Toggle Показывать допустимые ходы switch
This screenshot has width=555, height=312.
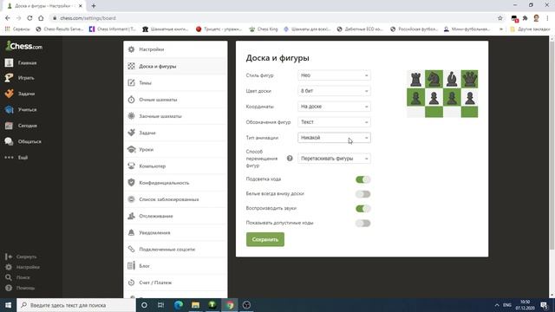pos(363,224)
